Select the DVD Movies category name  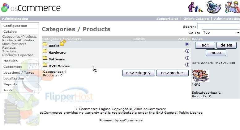pos(59,66)
